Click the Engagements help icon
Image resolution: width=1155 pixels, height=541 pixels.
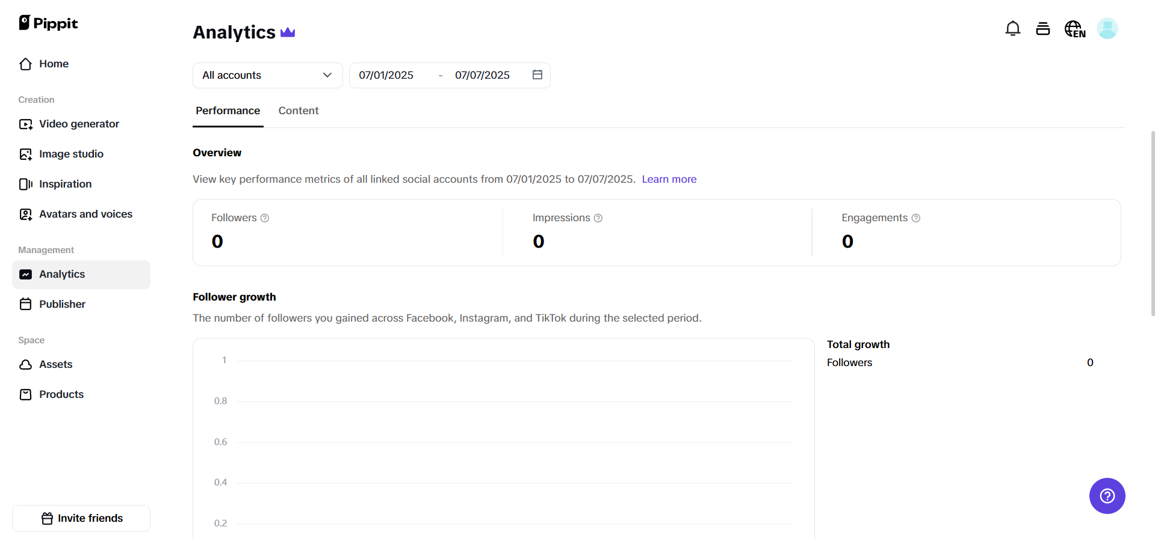tap(915, 218)
